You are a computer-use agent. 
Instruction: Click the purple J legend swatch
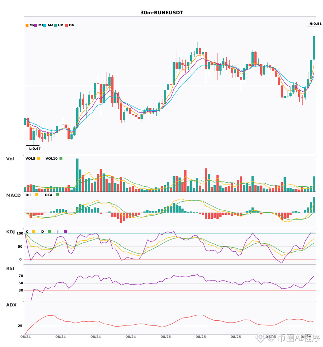click(x=65, y=231)
